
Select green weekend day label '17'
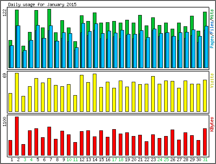[114, 160]
